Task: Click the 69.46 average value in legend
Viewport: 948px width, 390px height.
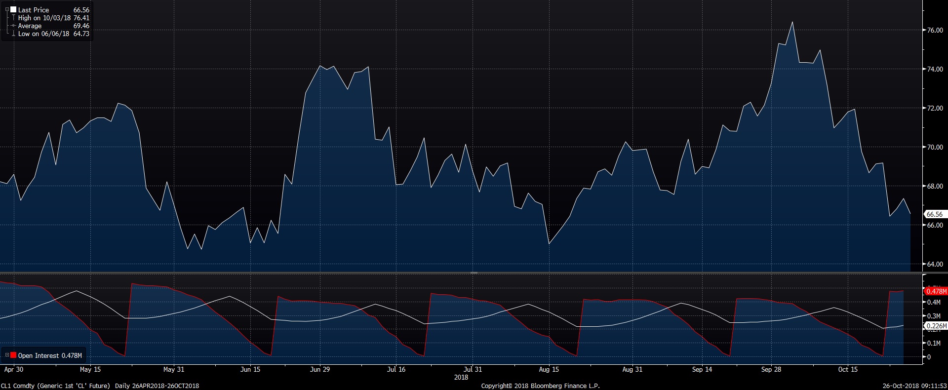Action: click(x=81, y=26)
